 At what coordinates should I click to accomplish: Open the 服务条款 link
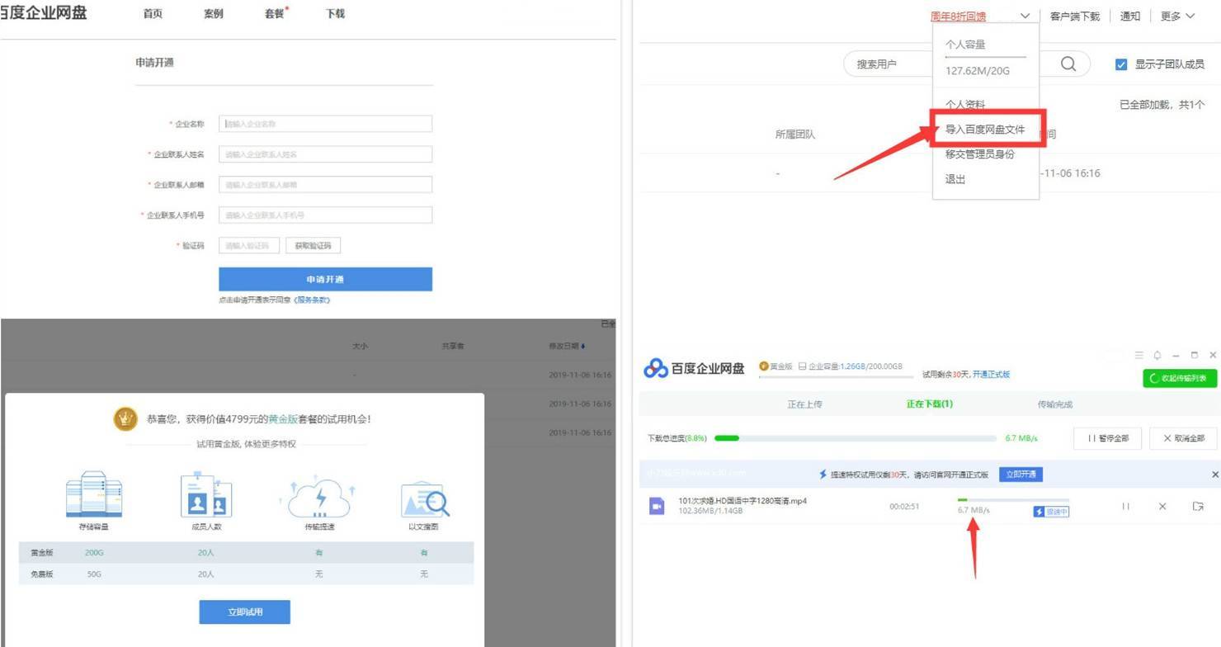pyautogui.click(x=312, y=300)
